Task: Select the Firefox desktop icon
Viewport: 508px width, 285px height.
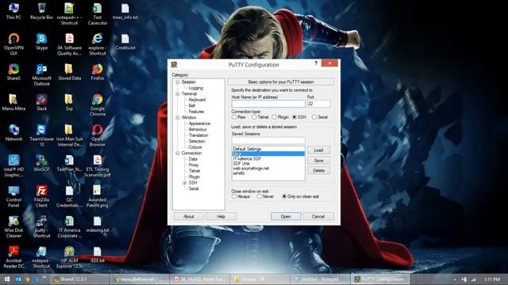Action: [97, 72]
